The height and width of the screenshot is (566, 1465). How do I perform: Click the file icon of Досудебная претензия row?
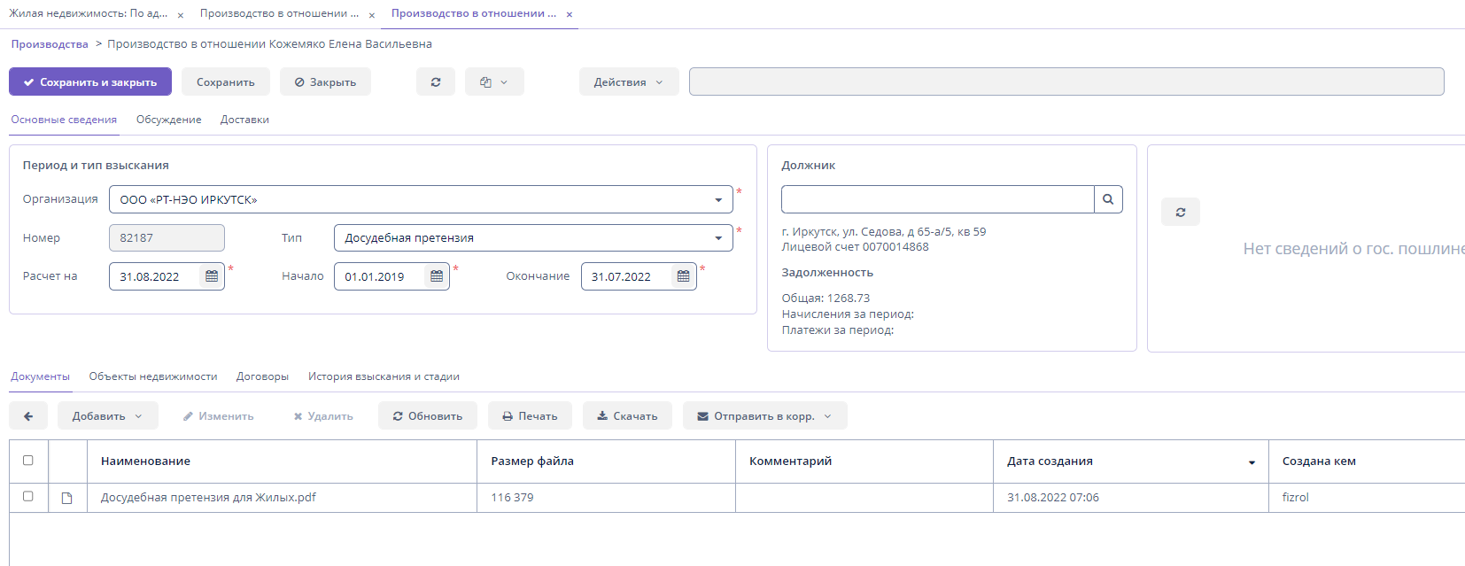tap(66, 498)
